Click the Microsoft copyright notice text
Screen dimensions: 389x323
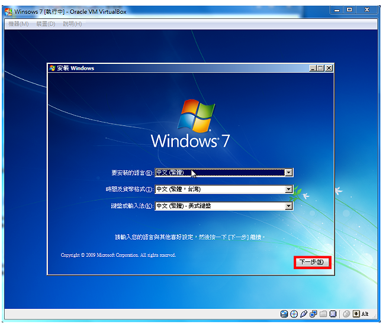(x=118, y=255)
